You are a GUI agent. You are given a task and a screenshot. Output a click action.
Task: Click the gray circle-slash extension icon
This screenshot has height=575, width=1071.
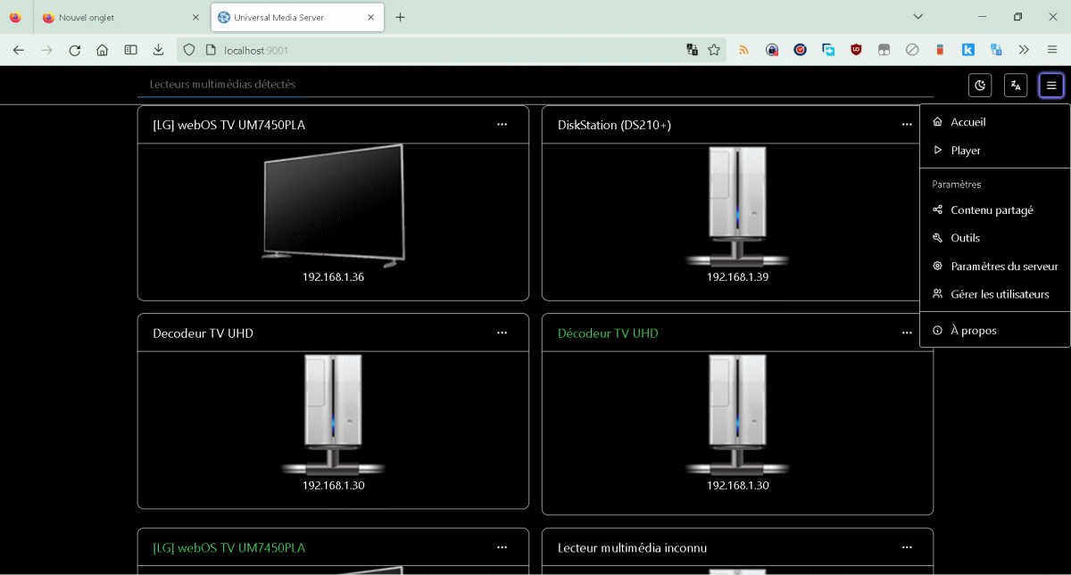click(912, 50)
